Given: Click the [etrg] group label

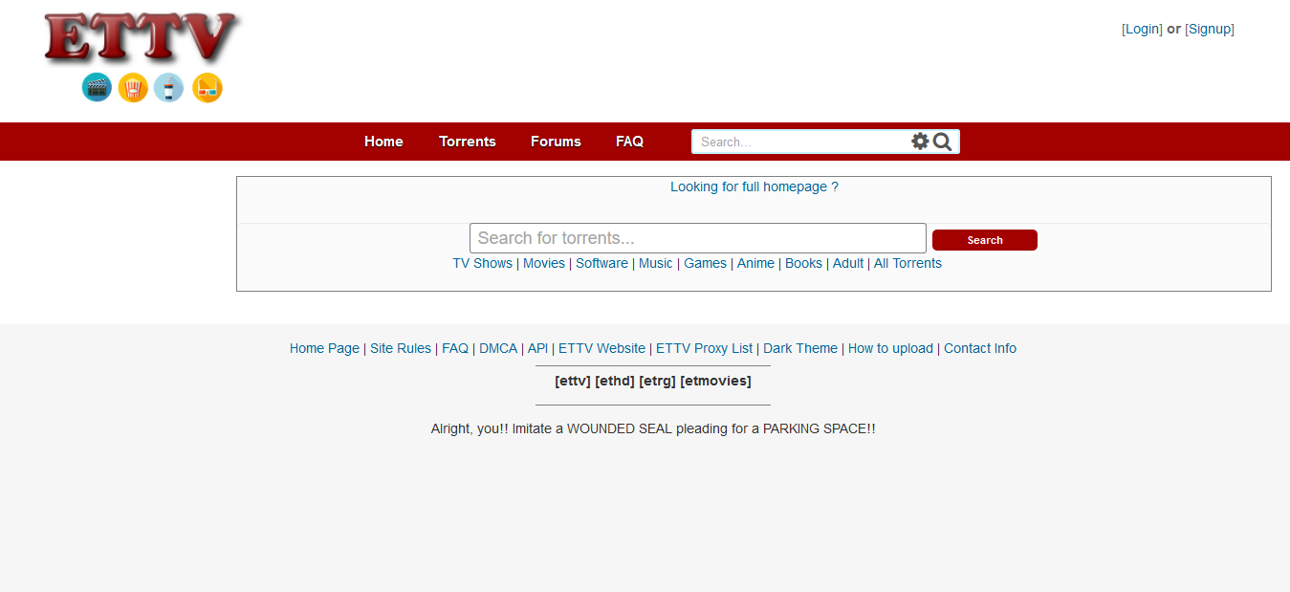Looking at the screenshot, I should [x=657, y=381].
